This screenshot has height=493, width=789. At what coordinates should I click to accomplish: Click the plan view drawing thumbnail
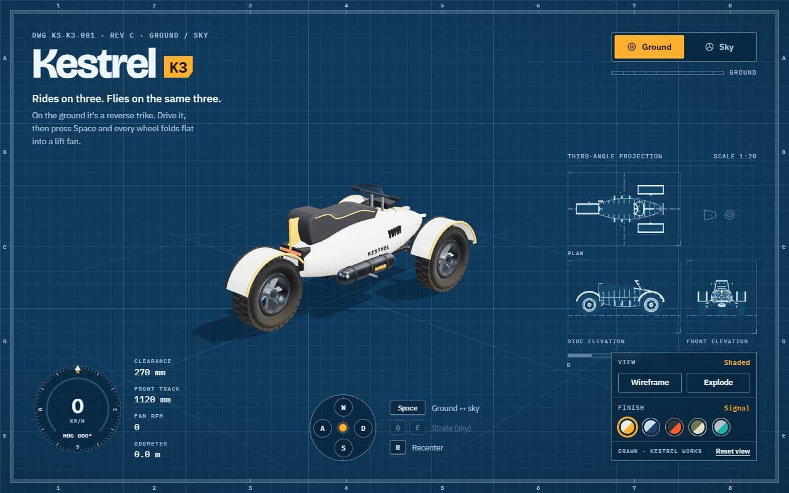pos(624,209)
